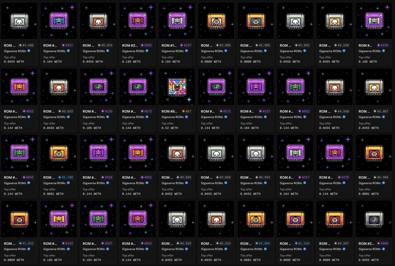Screen dimensions: 395x266
Task: Click the orange diamond rank badge #67
Action: click(187, 111)
